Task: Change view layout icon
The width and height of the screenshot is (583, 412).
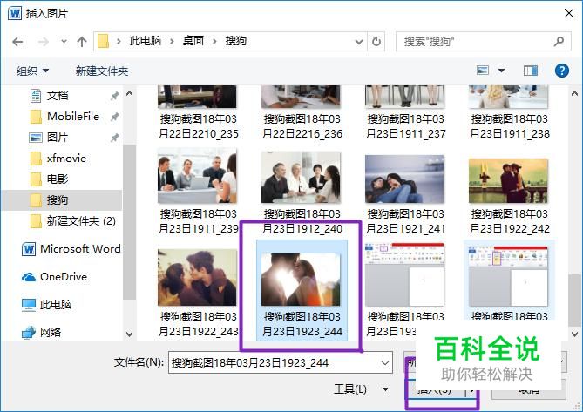Action: pos(483,71)
